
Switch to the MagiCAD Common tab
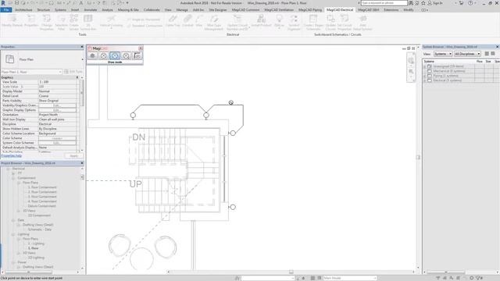(x=245, y=10)
